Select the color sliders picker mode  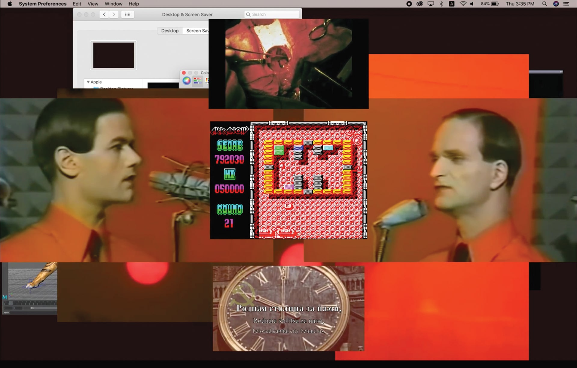197,81
